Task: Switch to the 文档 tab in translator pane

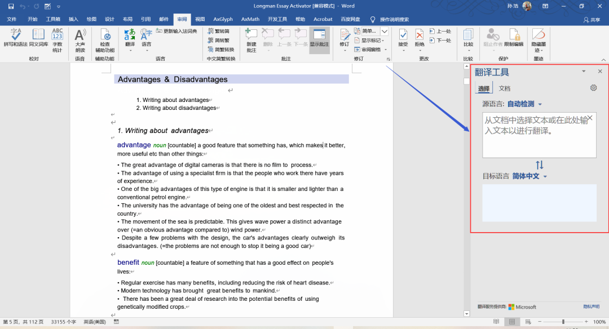Action: pyautogui.click(x=504, y=88)
